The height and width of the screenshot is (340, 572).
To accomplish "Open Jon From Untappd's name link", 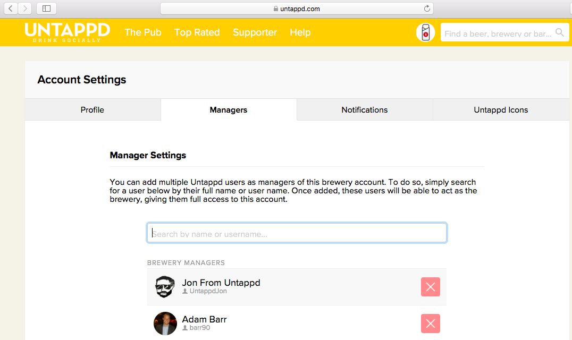I will [x=221, y=283].
